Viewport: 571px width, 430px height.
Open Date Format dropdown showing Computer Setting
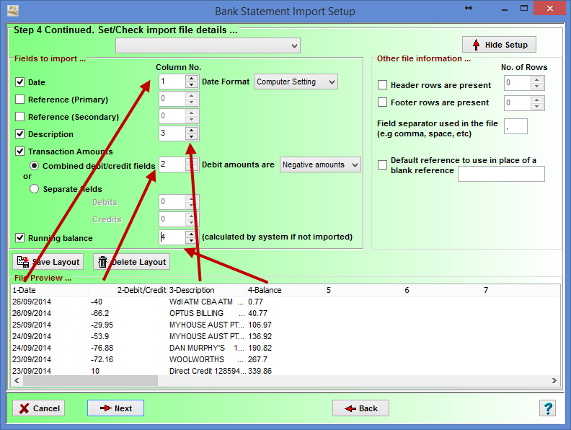pos(296,82)
